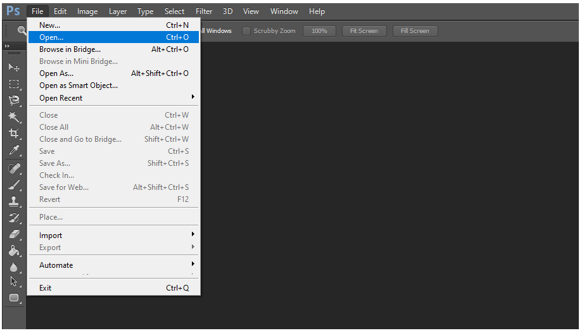The image size is (582, 333).
Task: Select the History Brush tool
Action: point(14,218)
